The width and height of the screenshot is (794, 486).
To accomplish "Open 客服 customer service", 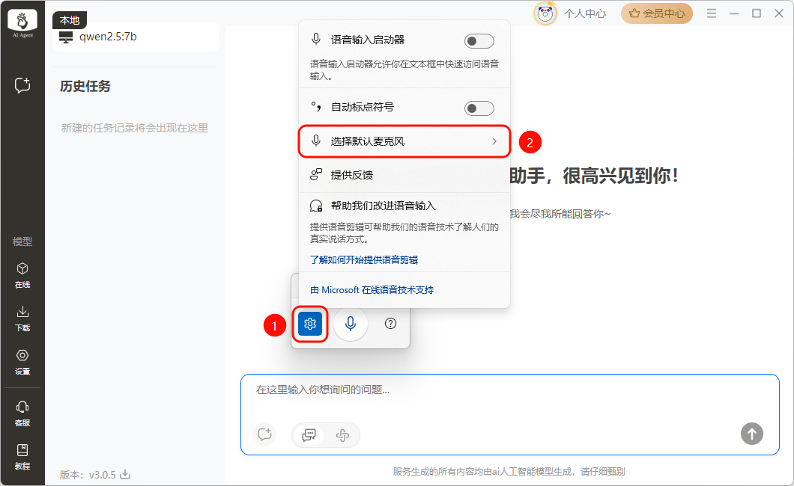I will pyautogui.click(x=22, y=412).
